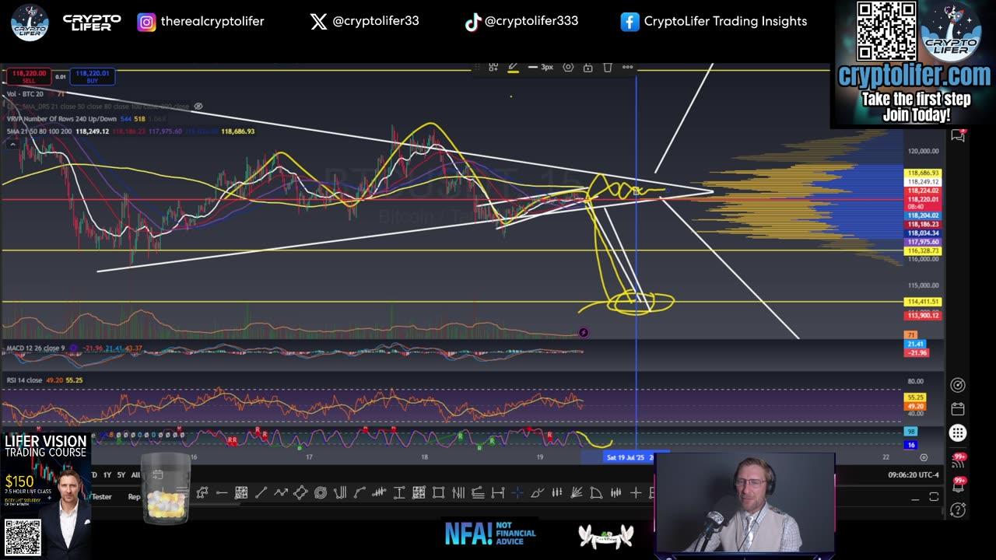Viewport: 996px width, 560px height.
Task: Change line color with the pencil icon
Action: pyautogui.click(x=513, y=67)
